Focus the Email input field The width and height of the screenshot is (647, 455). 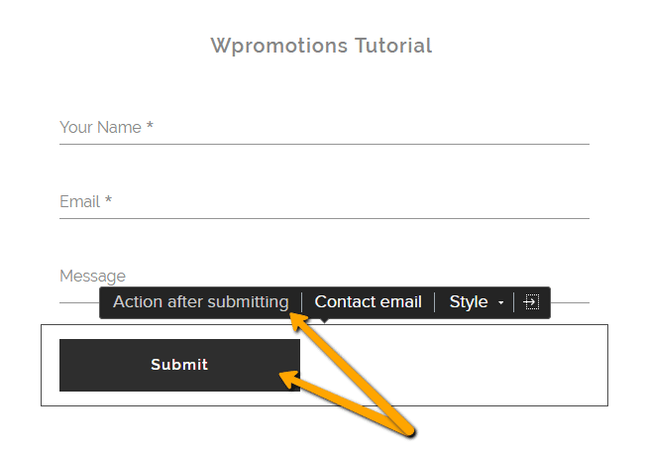coord(324,202)
